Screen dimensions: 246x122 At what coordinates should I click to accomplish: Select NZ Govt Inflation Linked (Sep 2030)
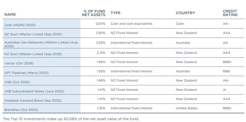[33, 34]
